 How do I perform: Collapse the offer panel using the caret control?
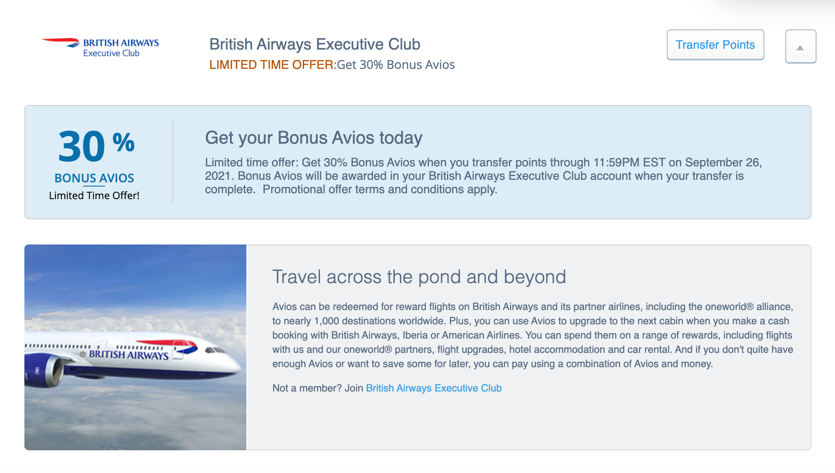pos(801,47)
